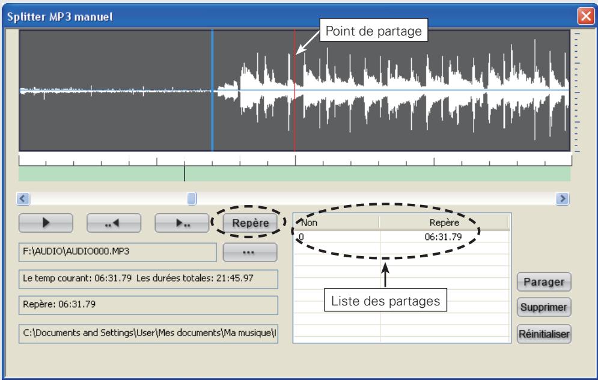This screenshot has width=598, height=380.
Task: Click the Repère marker button
Action: (250, 223)
